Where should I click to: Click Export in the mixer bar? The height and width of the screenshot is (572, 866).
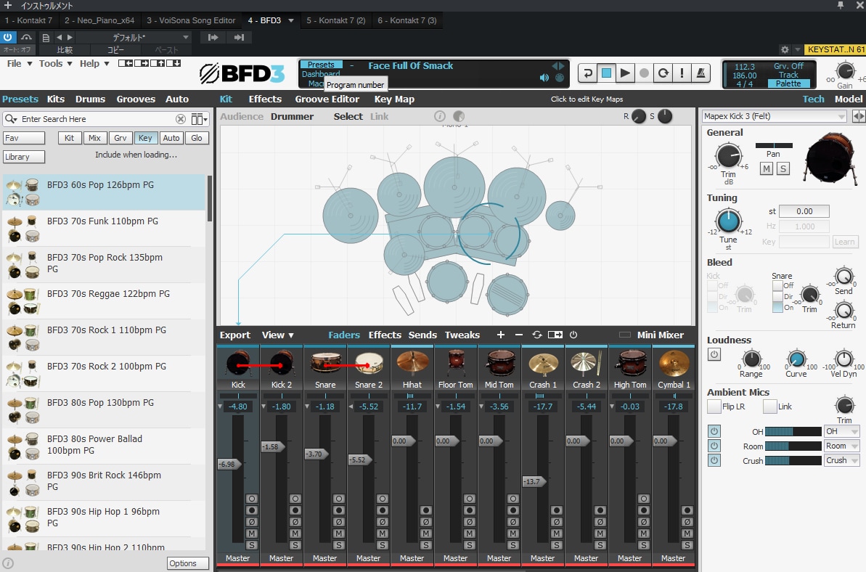(x=234, y=335)
